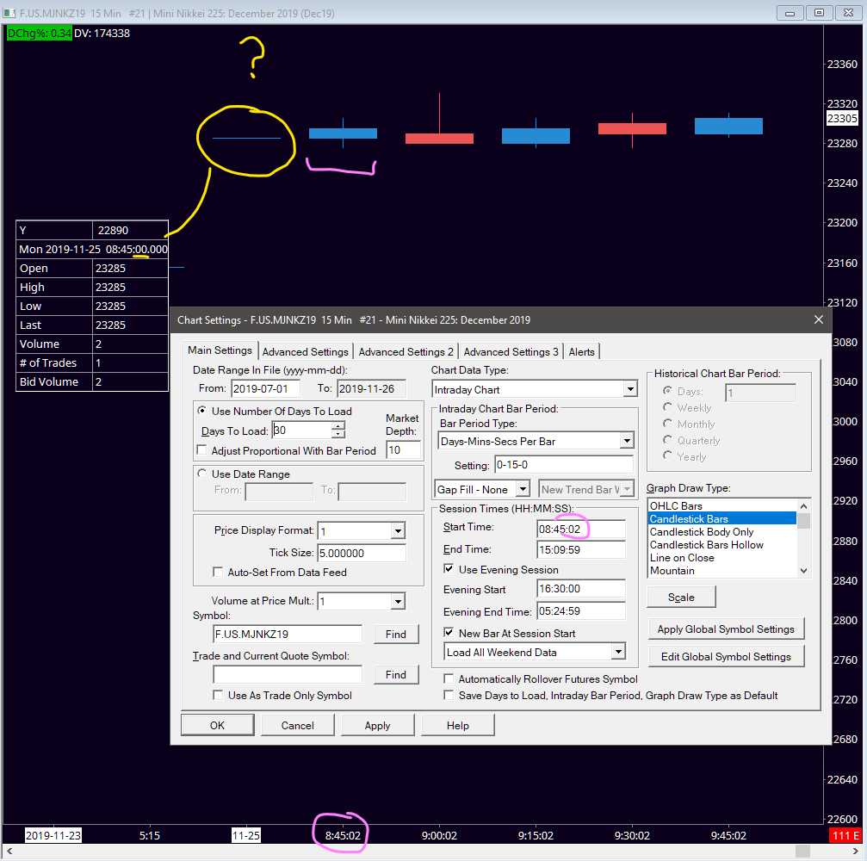
Task: Click the red 111 E indicator
Action: (x=845, y=835)
